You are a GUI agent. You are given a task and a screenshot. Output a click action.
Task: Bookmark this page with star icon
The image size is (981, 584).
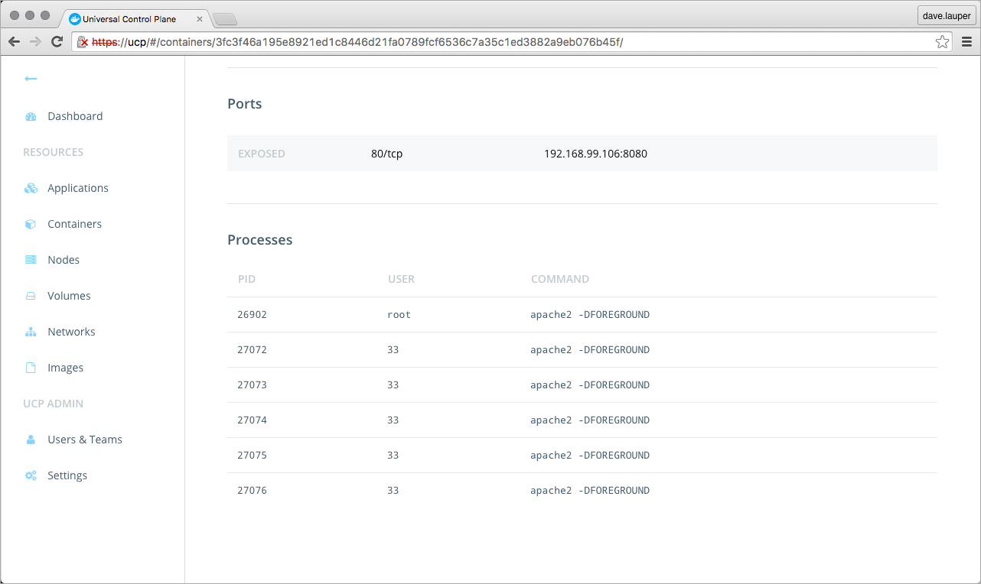pyautogui.click(x=942, y=42)
